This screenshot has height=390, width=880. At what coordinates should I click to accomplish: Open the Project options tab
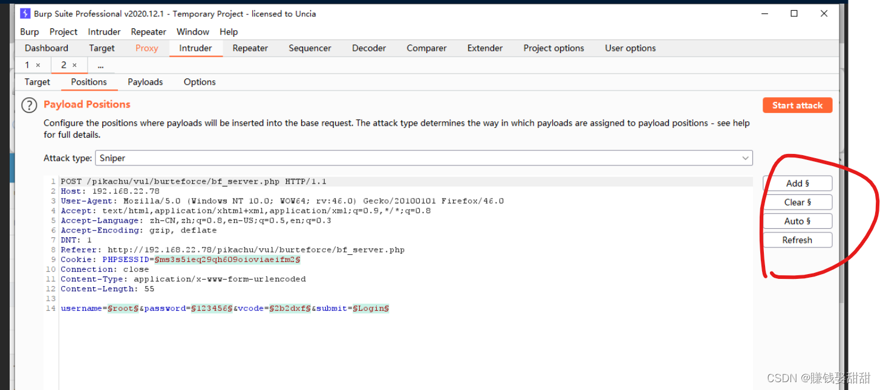coord(554,48)
